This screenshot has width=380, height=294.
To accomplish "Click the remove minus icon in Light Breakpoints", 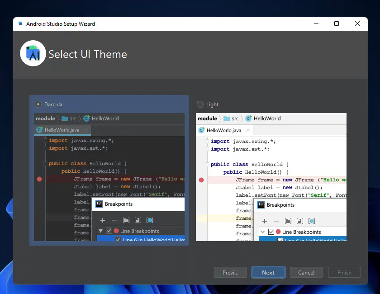I will click(276, 221).
